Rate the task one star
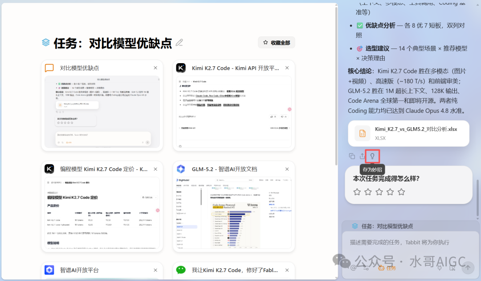Screen dimensions: 481x281 pyautogui.click(x=357, y=192)
